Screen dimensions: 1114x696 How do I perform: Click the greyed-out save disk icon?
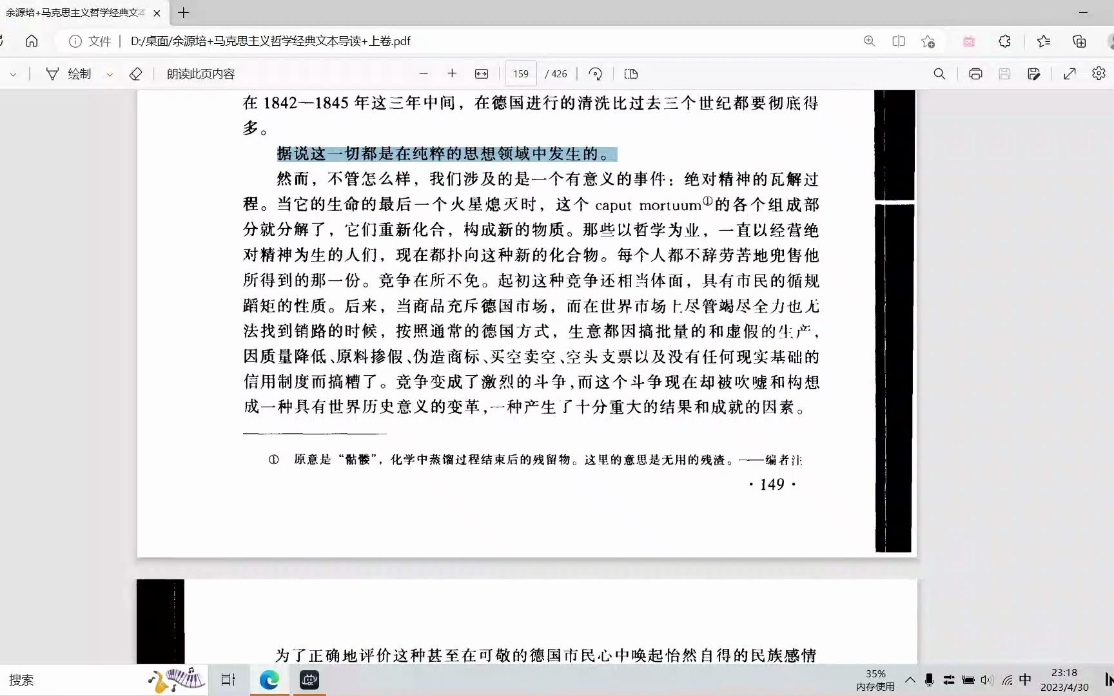click(x=1004, y=74)
